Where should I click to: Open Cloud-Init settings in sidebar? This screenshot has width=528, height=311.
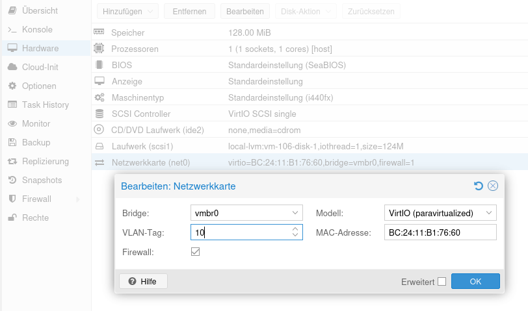[x=40, y=67]
